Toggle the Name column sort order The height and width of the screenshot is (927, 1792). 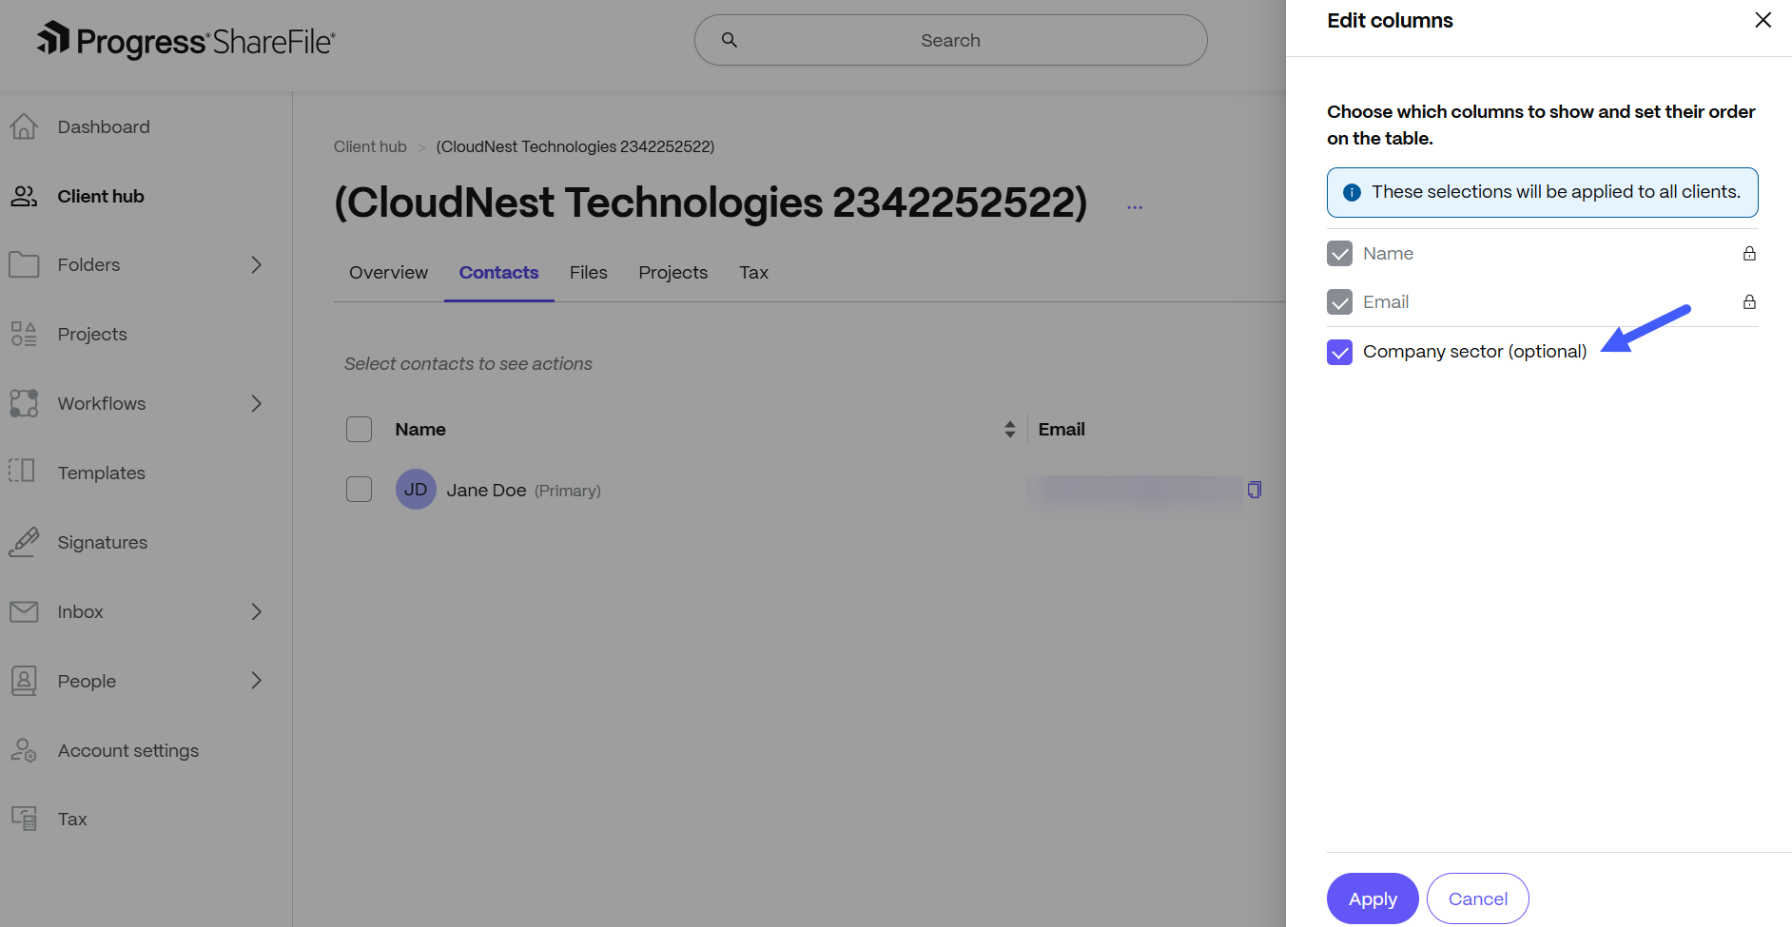tap(1008, 429)
